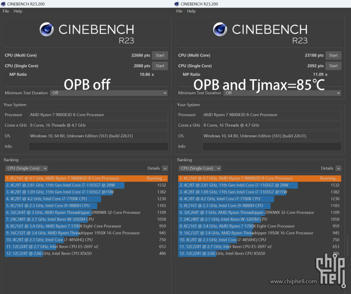351x294 pixels.
Task: Select the Xeon W-3265M row in left window
Action: click(86, 219)
